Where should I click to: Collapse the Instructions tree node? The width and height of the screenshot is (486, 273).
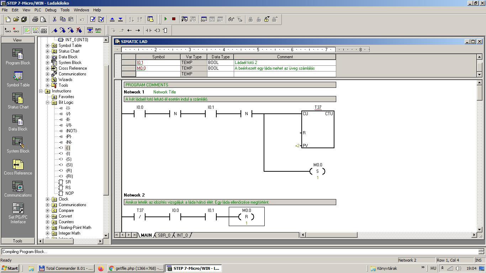coord(41,91)
